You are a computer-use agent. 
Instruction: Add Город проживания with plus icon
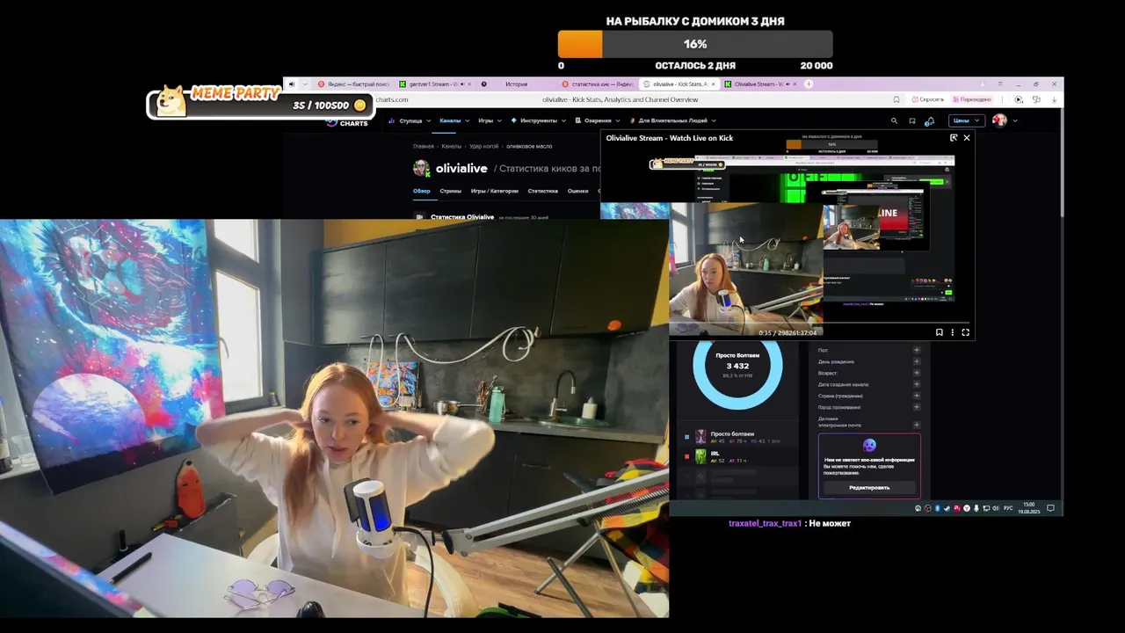point(916,407)
